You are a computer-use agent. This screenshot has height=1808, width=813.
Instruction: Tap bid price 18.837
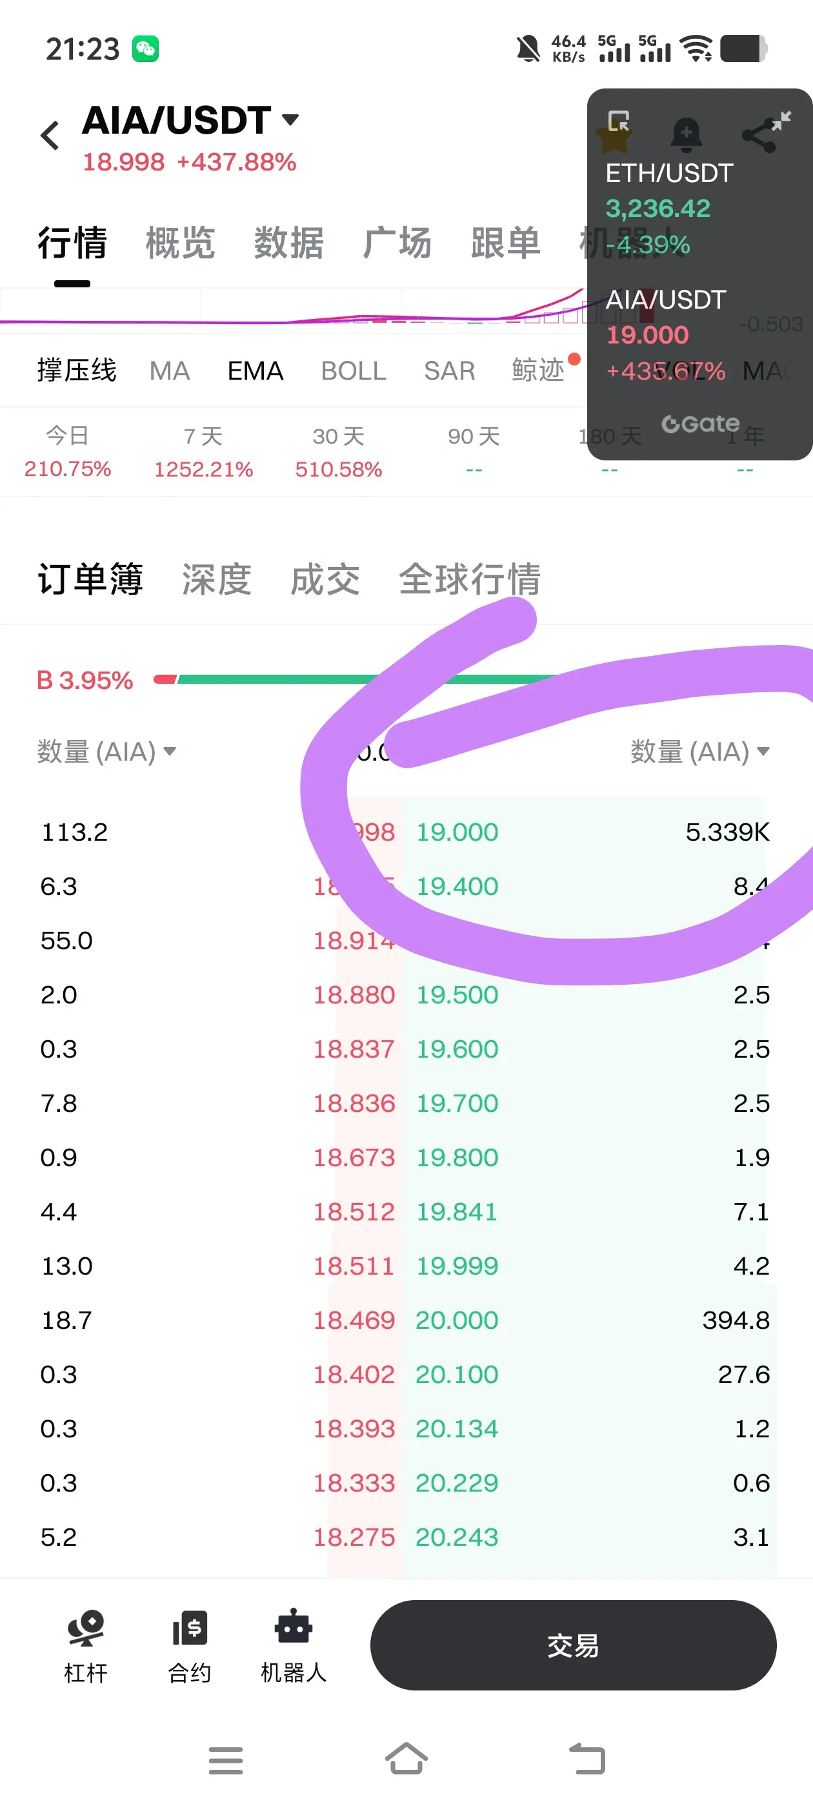[x=354, y=1049]
